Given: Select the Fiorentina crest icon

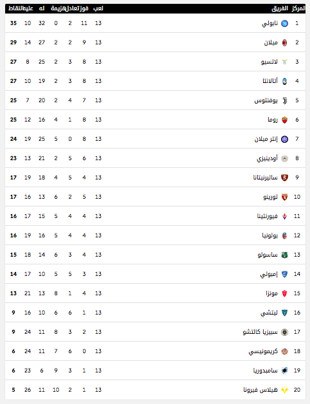Looking at the screenshot, I should tap(284, 216).
